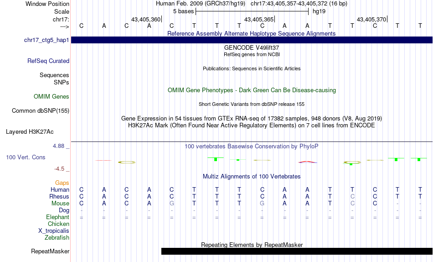
Task: Click the Publications: Sequences in Scientific Articles title
Action: coord(252,68)
